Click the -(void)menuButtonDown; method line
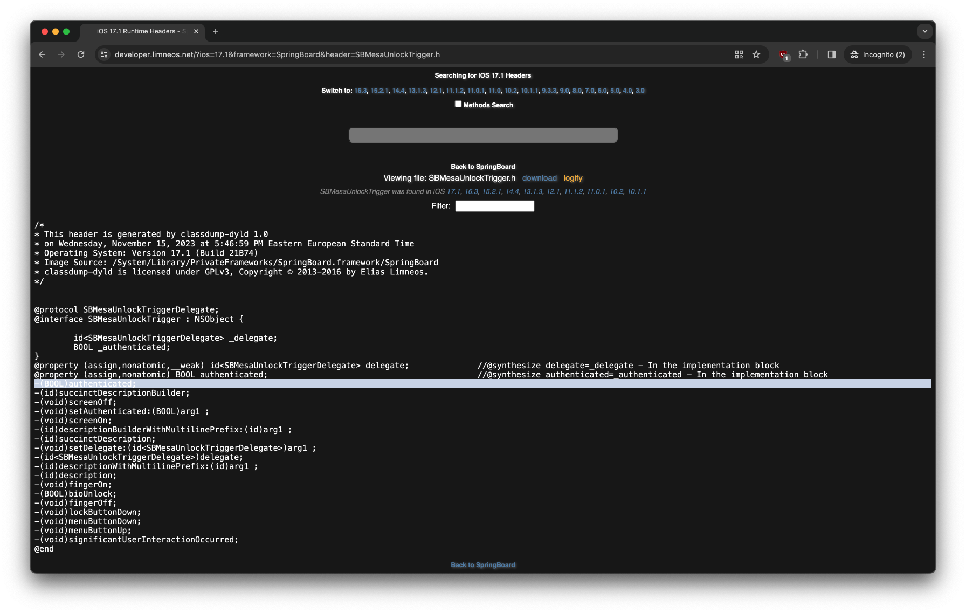This screenshot has width=966, height=613. coord(88,521)
